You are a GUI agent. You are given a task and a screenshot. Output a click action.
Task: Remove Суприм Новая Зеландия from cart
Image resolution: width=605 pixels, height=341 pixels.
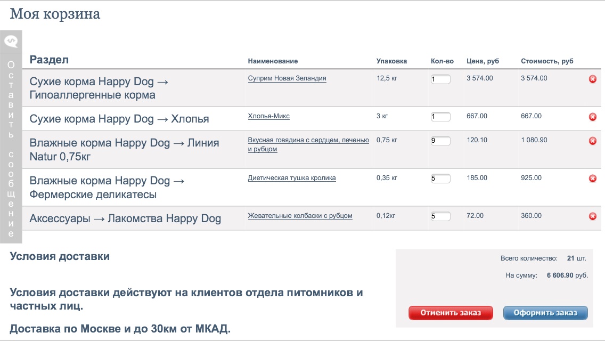(593, 79)
